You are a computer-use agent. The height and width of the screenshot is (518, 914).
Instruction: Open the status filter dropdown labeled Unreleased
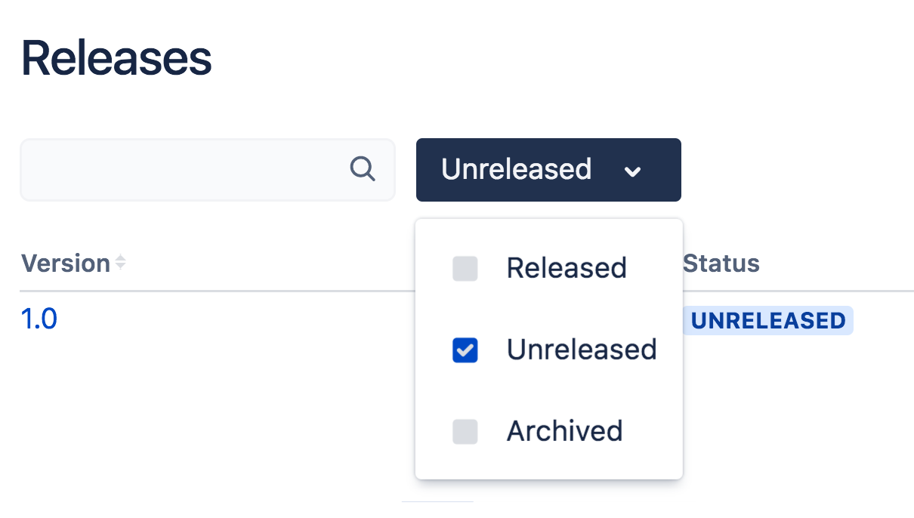[x=548, y=169]
